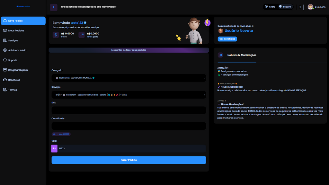Click the phone icon in header
The height and width of the screenshot is (185, 329).
300,7
